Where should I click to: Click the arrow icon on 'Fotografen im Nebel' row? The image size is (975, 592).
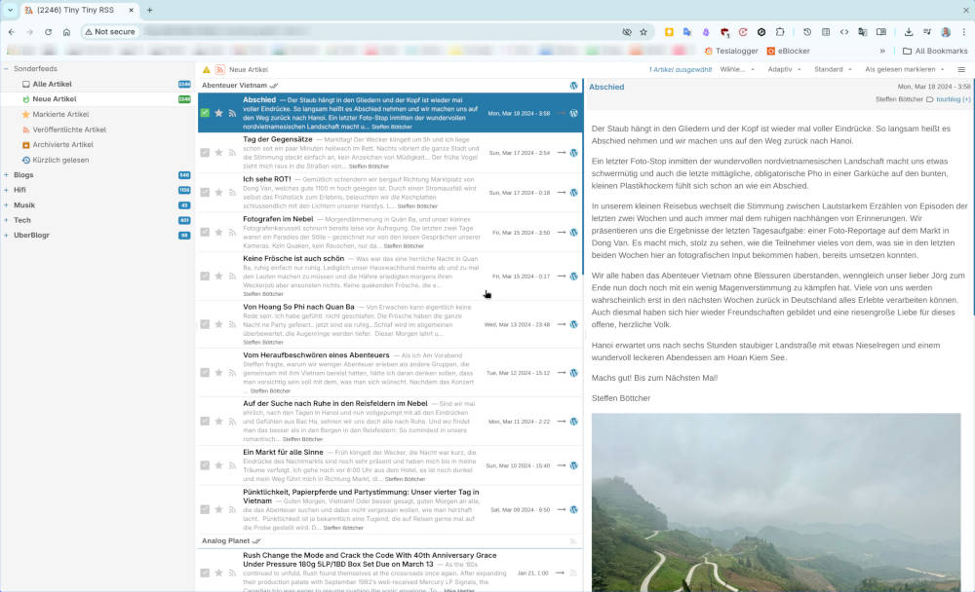pyautogui.click(x=562, y=233)
